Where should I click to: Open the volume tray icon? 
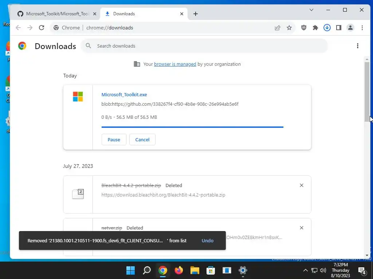coord(323,270)
